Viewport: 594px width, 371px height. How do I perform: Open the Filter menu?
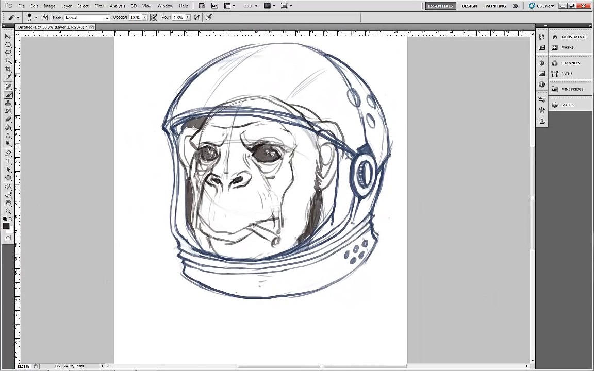(x=99, y=6)
